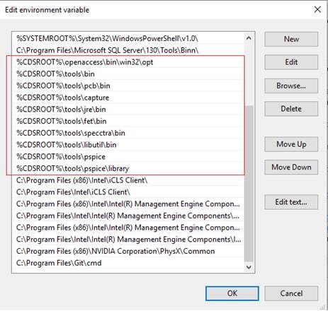Click the Move Down button
This screenshot has width=328, height=311.
pos(291,168)
